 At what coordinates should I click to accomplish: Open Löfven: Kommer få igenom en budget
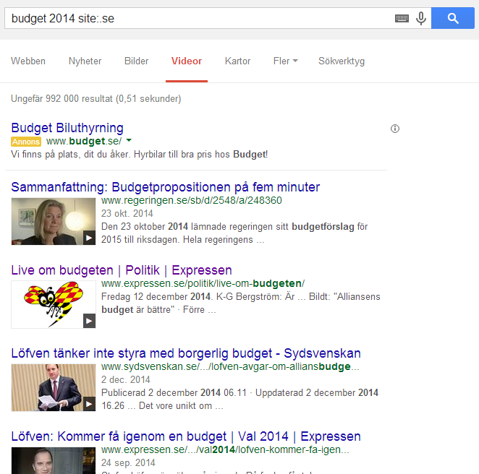[186, 436]
